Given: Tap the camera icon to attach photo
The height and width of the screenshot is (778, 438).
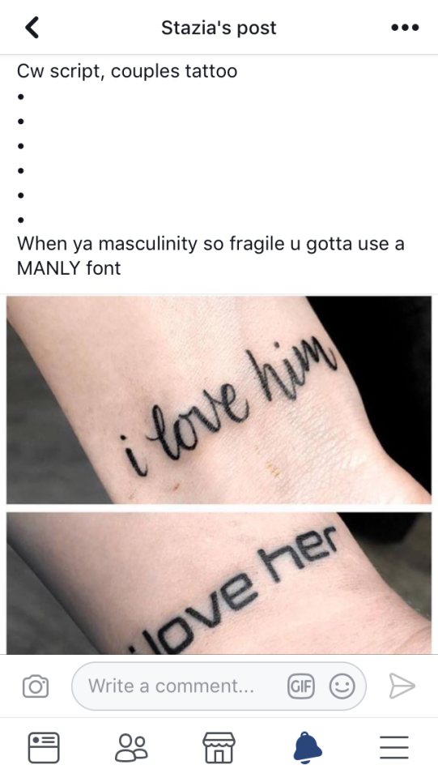Looking at the screenshot, I should 35,686.
